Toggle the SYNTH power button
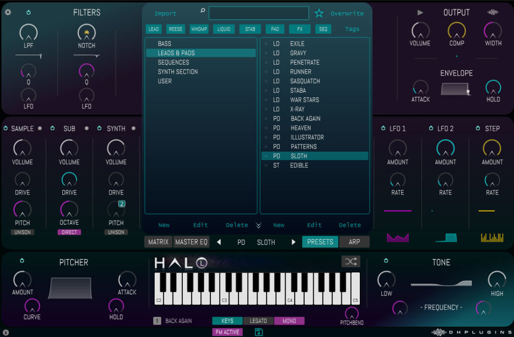 pos(99,128)
